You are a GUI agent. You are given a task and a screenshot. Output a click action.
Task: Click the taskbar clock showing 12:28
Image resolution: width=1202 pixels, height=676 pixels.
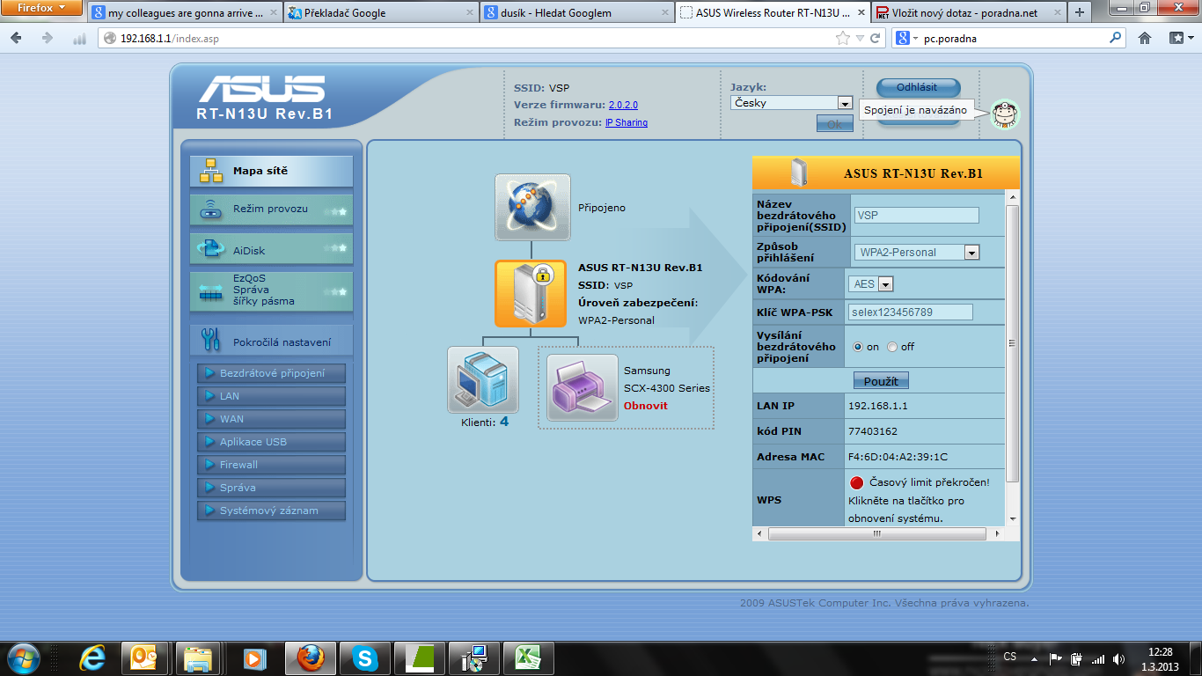[x=1161, y=658]
